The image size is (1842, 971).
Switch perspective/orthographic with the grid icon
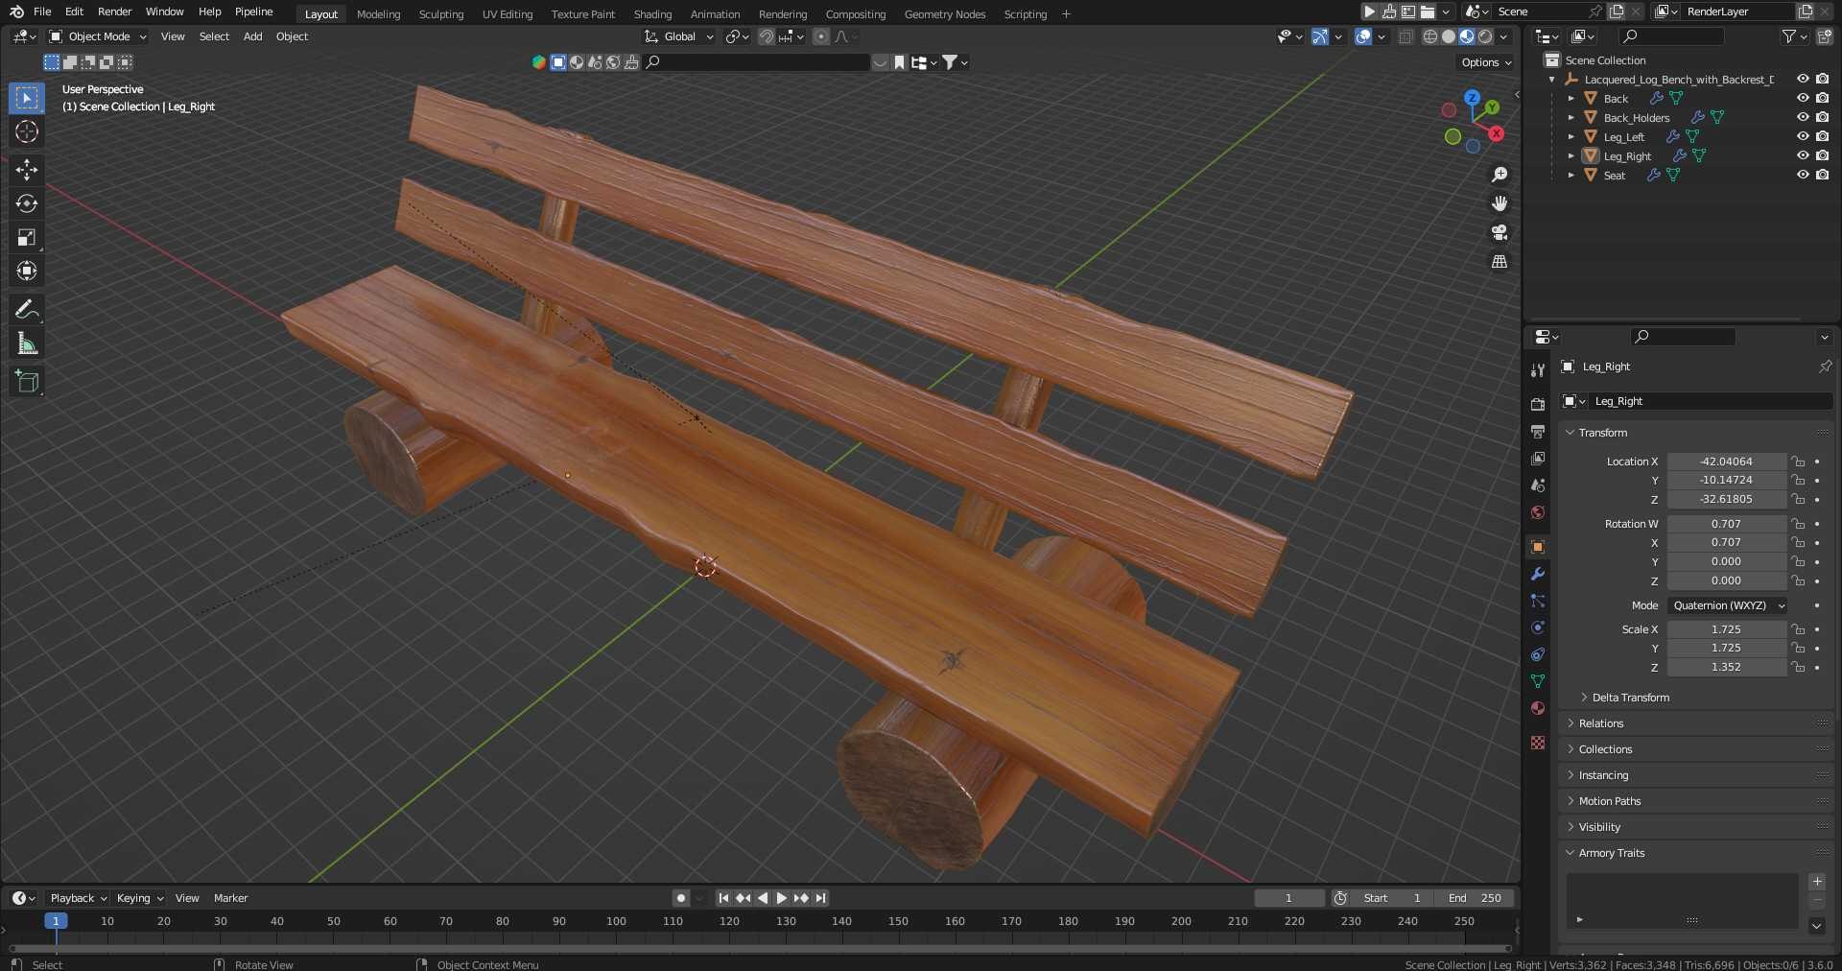[1500, 261]
